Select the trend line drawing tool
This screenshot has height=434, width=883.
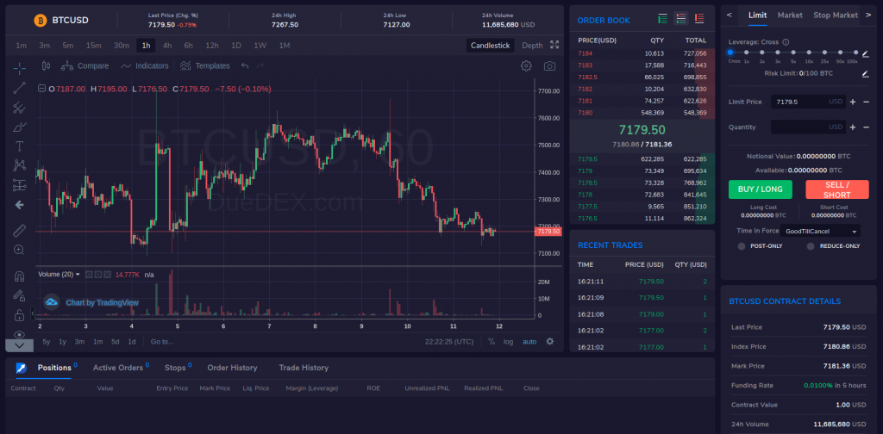tap(19, 88)
